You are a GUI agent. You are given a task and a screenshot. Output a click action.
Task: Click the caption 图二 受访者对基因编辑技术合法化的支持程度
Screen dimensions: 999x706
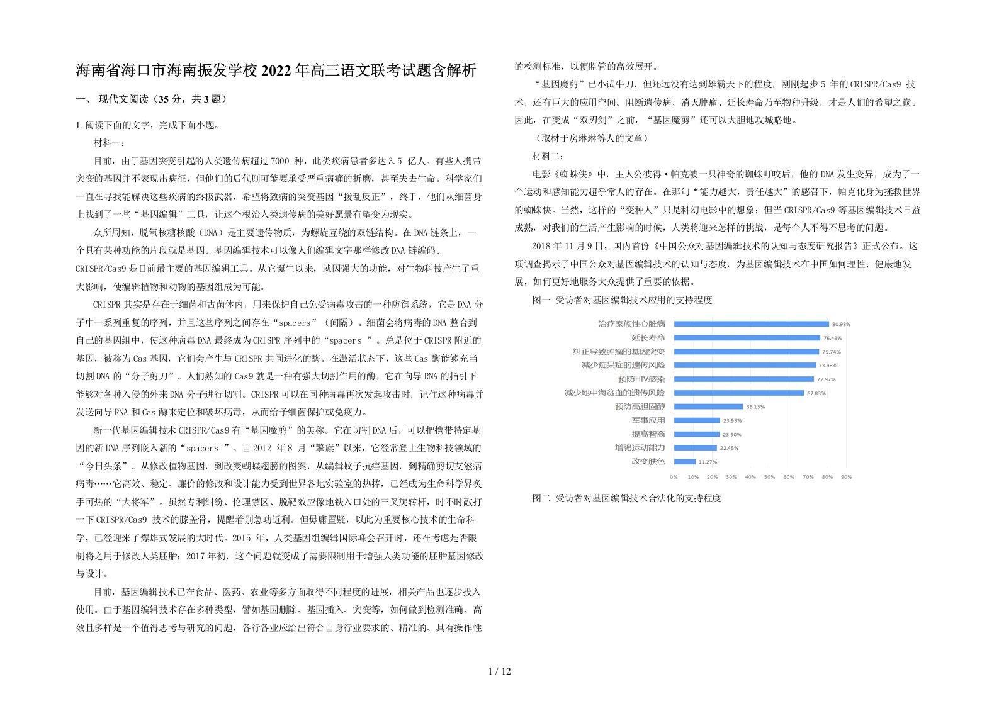(x=626, y=498)
